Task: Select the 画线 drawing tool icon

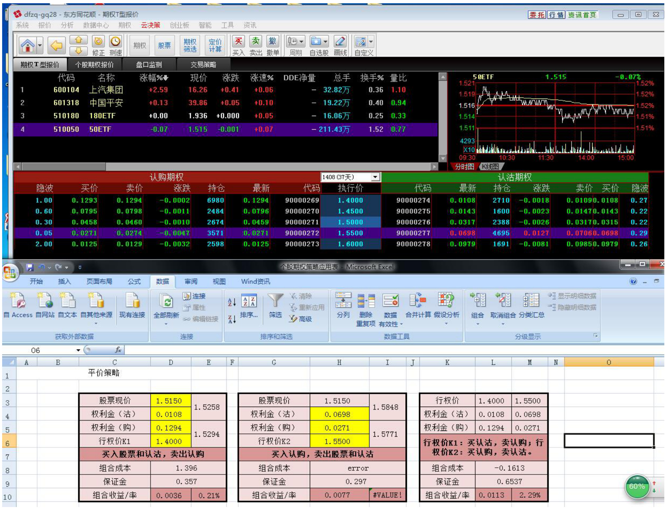Action: tap(340, 42)
